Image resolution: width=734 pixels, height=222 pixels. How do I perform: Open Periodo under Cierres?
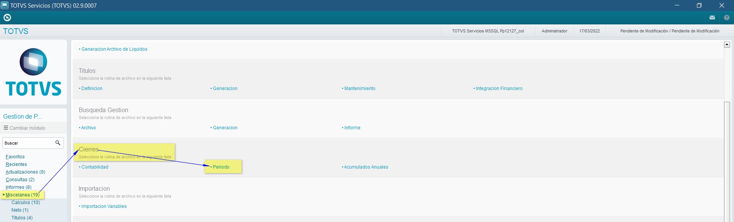(221, 167)
